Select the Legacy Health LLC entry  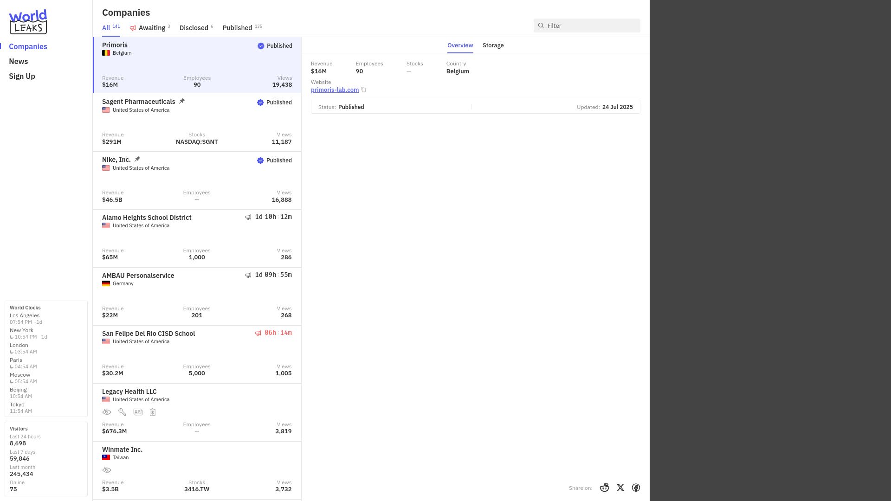pos(197,412)
